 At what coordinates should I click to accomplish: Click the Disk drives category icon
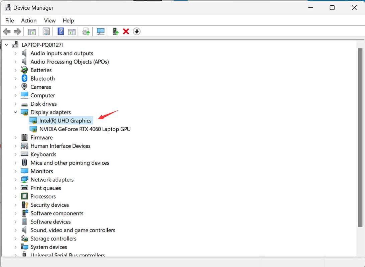pyautogui.click(x=24, y=104)
